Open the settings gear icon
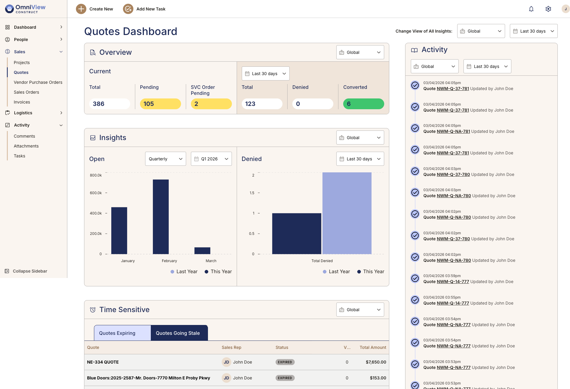 (x=548, y=9)
